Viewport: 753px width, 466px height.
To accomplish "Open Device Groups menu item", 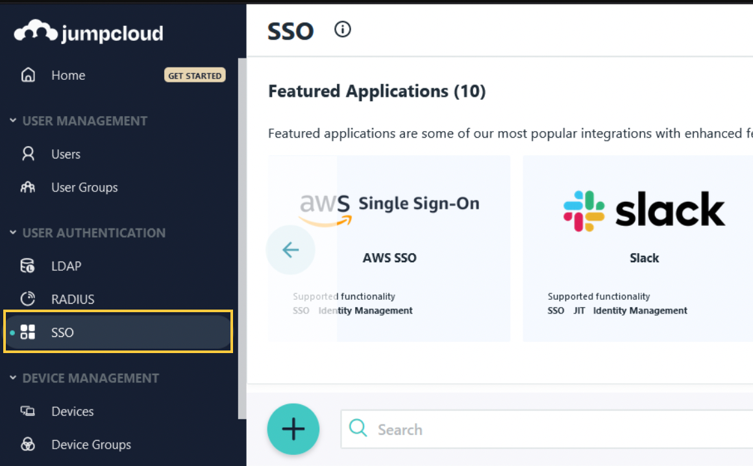I will (x=92, y=445).
